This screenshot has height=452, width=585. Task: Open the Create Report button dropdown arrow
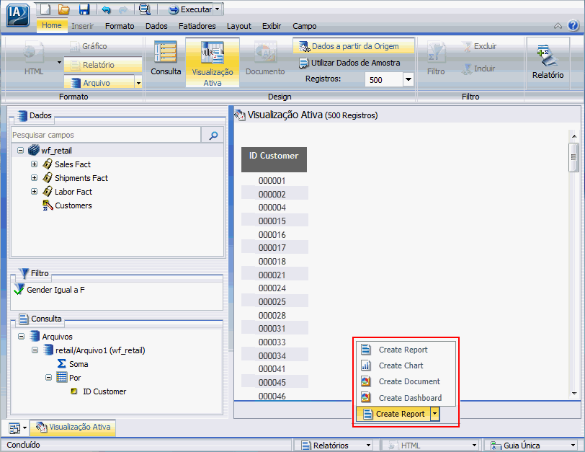click(435, 414)
